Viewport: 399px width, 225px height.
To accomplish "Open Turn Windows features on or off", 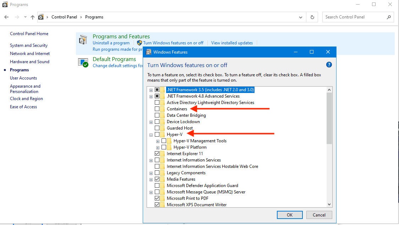I will tap(173, 43).
